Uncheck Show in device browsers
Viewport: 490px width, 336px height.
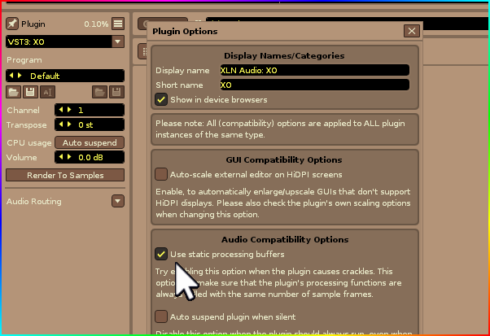click(161, 99)
